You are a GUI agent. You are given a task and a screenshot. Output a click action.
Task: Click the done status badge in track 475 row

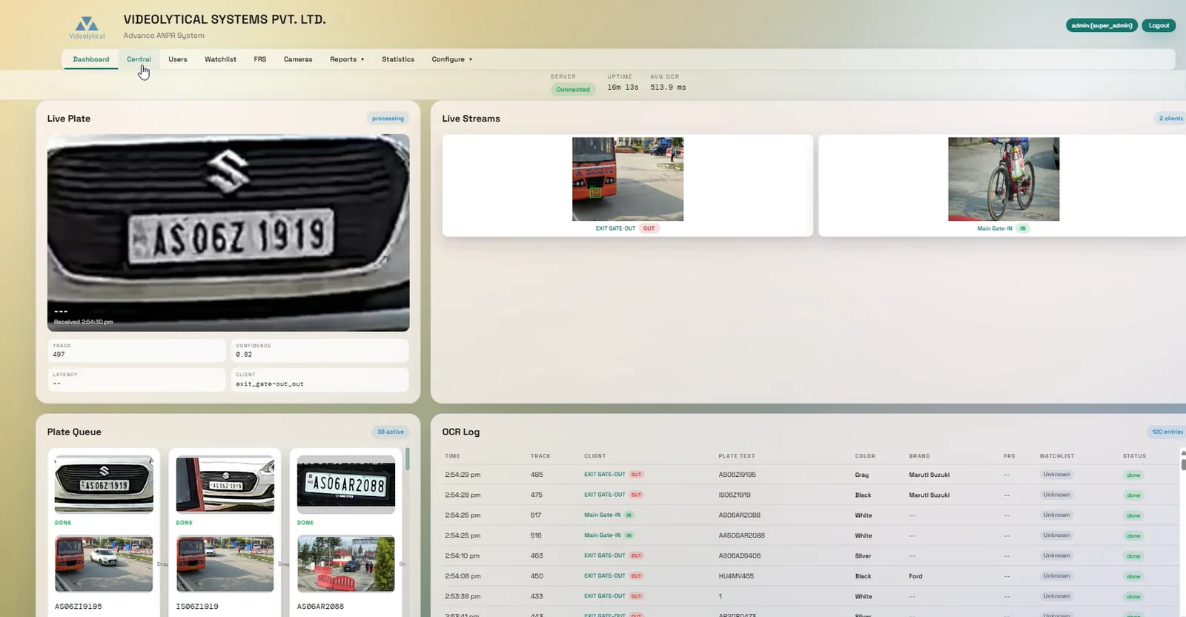pyautogui.click(x=1133, y=495)
